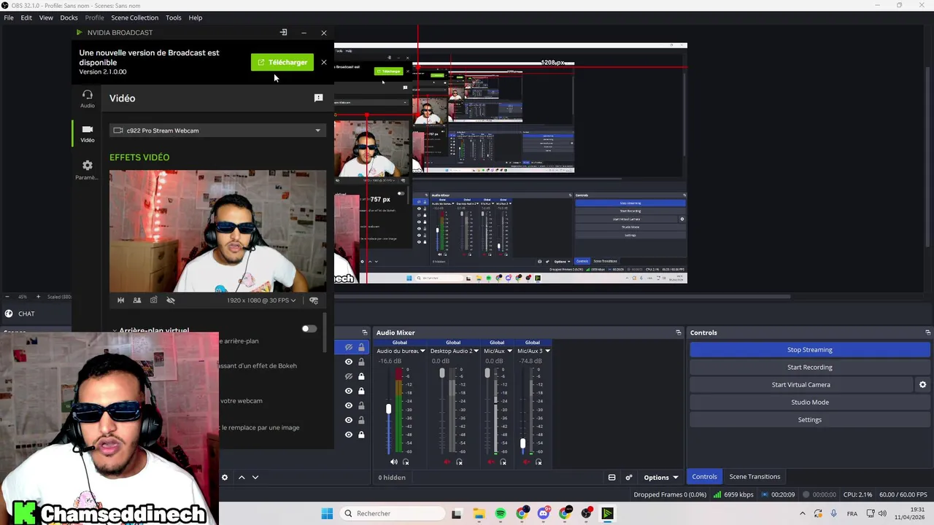The width and height of the screenshot is (934, 525).
Task: Click the feedback icon next to Vidéo heading
Action: [318, 98]
